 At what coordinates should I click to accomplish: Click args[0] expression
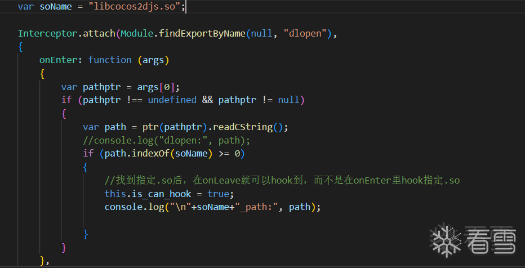(x=155, y=87)
